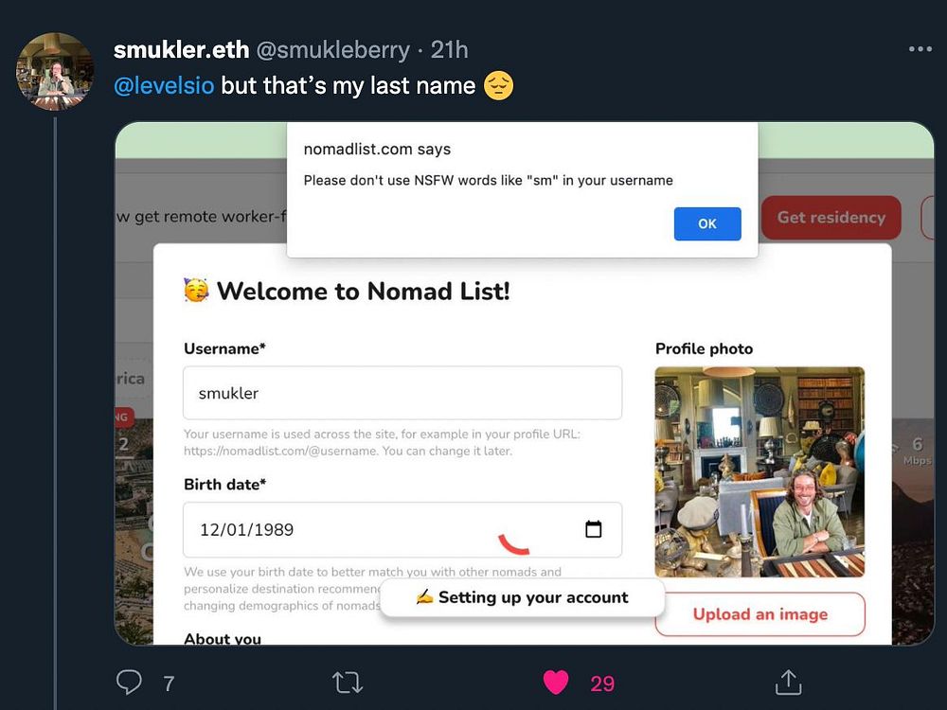Click the reply speech bubble icon
This screenshot has width=947, height=710.
(x=129, y=683)
